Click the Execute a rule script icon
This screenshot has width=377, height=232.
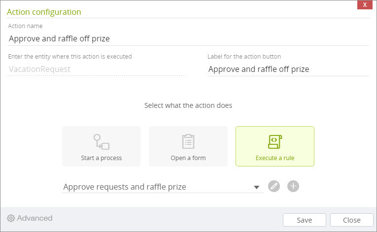click(275, 142)
